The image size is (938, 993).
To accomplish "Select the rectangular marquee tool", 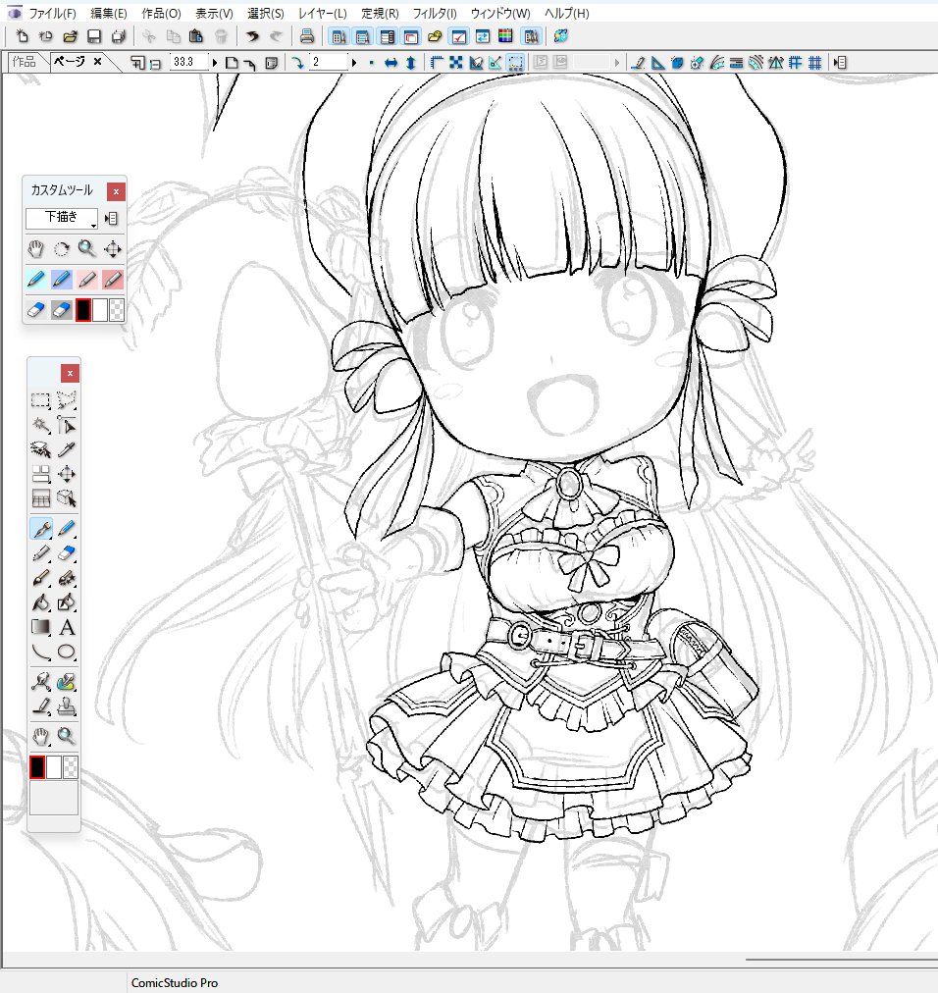I will point(40,400).
